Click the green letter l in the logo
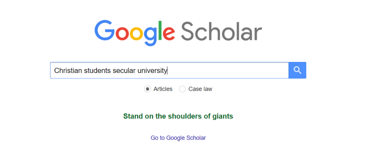Screen dimensions: 376x161 point(158,30)
